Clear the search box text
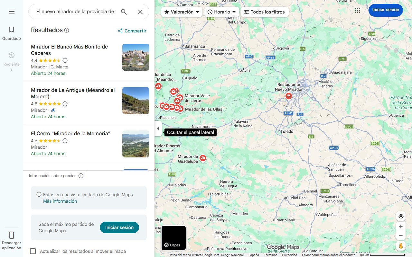Image resolution: width=412 pixels, height=257 pixels. (x=140, y=12)
